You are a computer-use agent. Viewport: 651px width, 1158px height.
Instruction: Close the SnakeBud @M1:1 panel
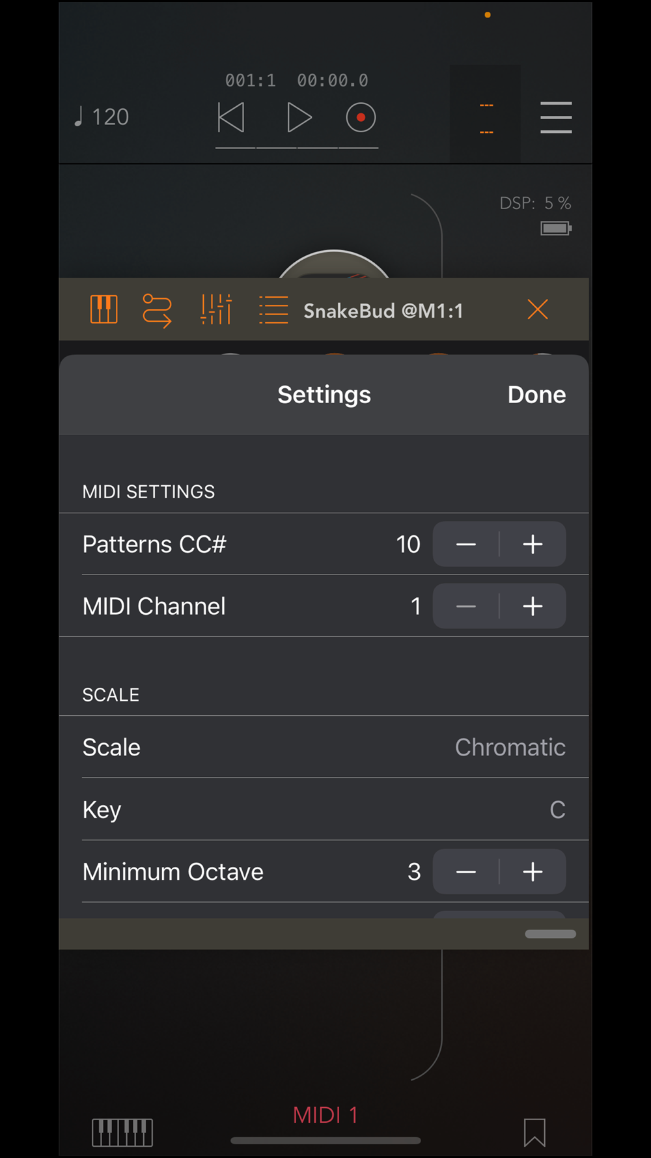coord(538,309)
